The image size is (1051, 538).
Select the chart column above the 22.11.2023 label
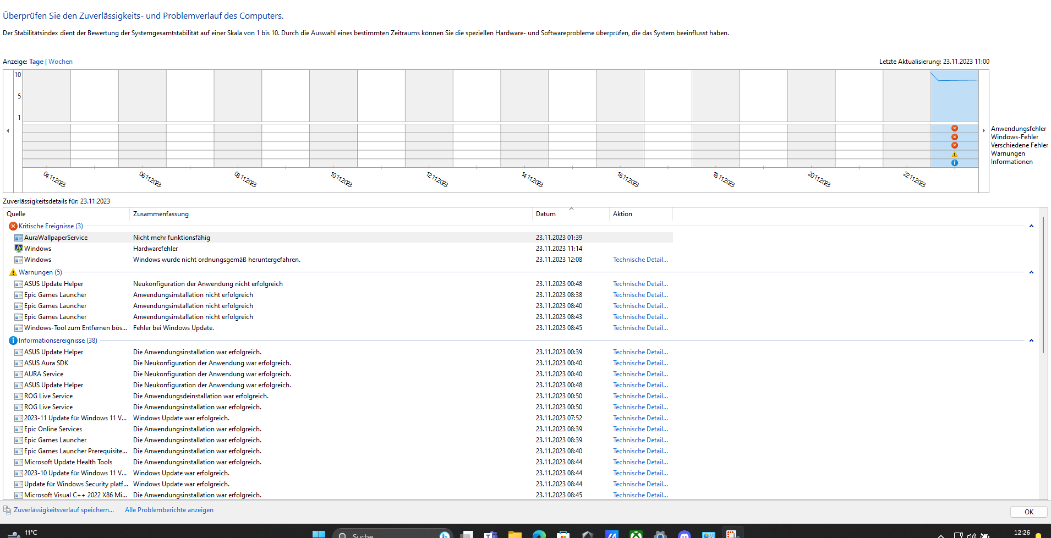pyautogui.click(x=907, y=118)
